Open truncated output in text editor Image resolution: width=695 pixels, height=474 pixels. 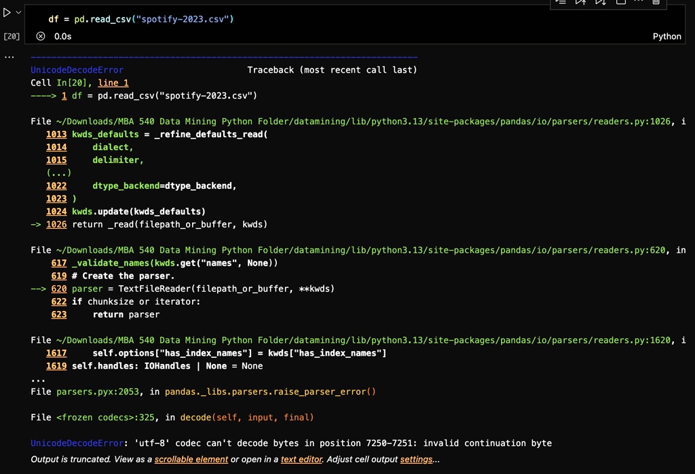[x=301, y=459]
